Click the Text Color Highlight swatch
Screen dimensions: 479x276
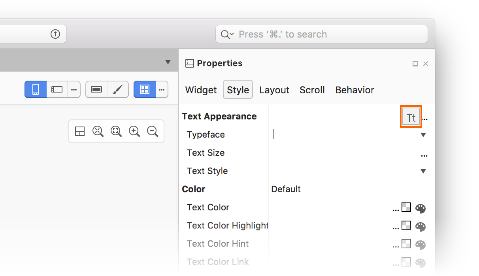pos(406,225)
